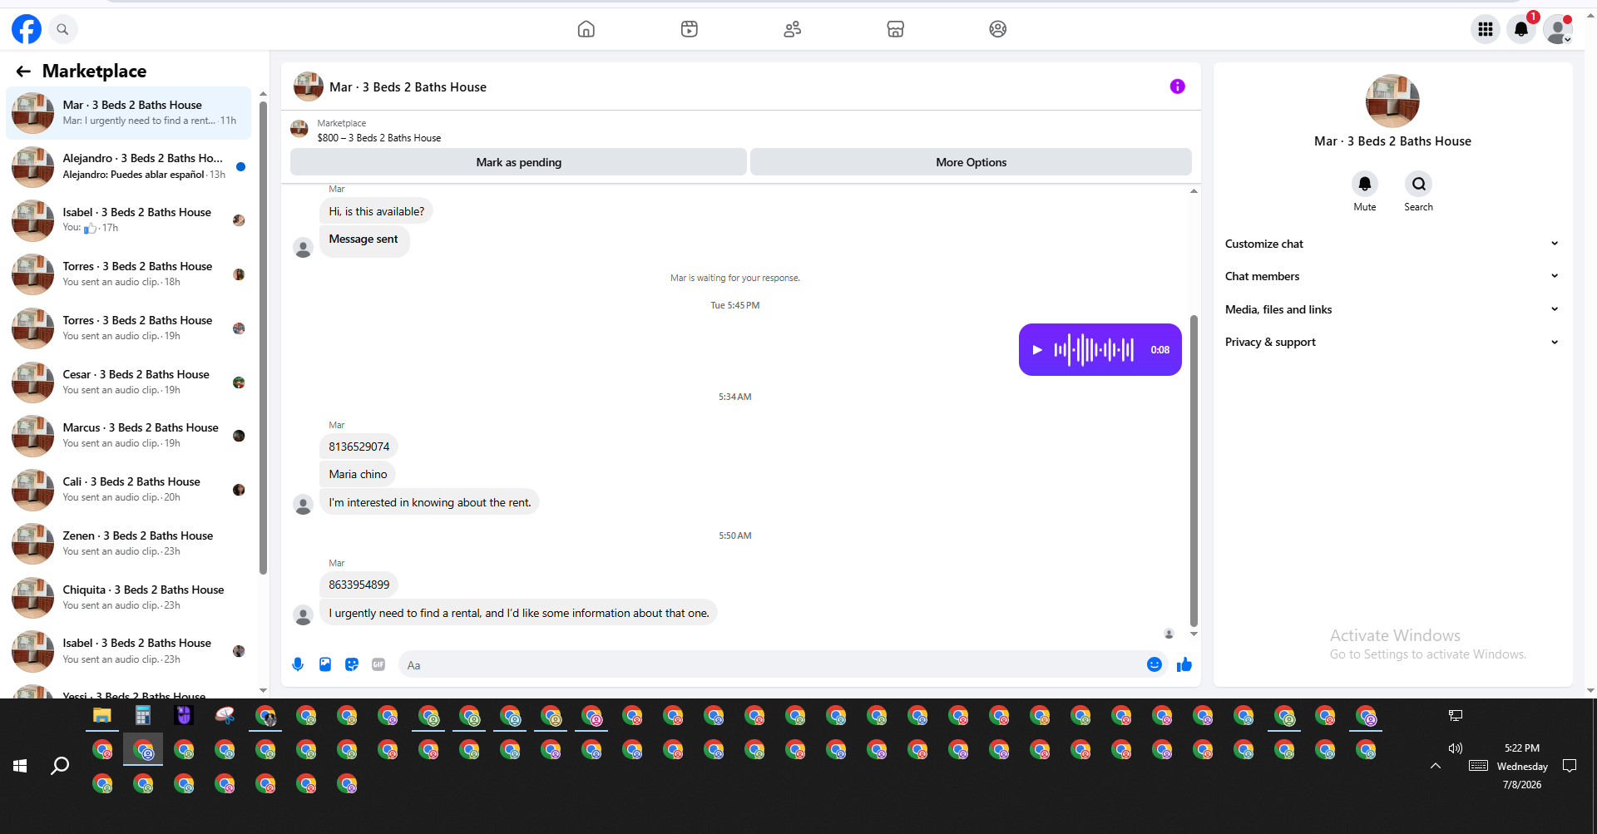Click the chat messages scrollbar

[x=1194, y=470]
